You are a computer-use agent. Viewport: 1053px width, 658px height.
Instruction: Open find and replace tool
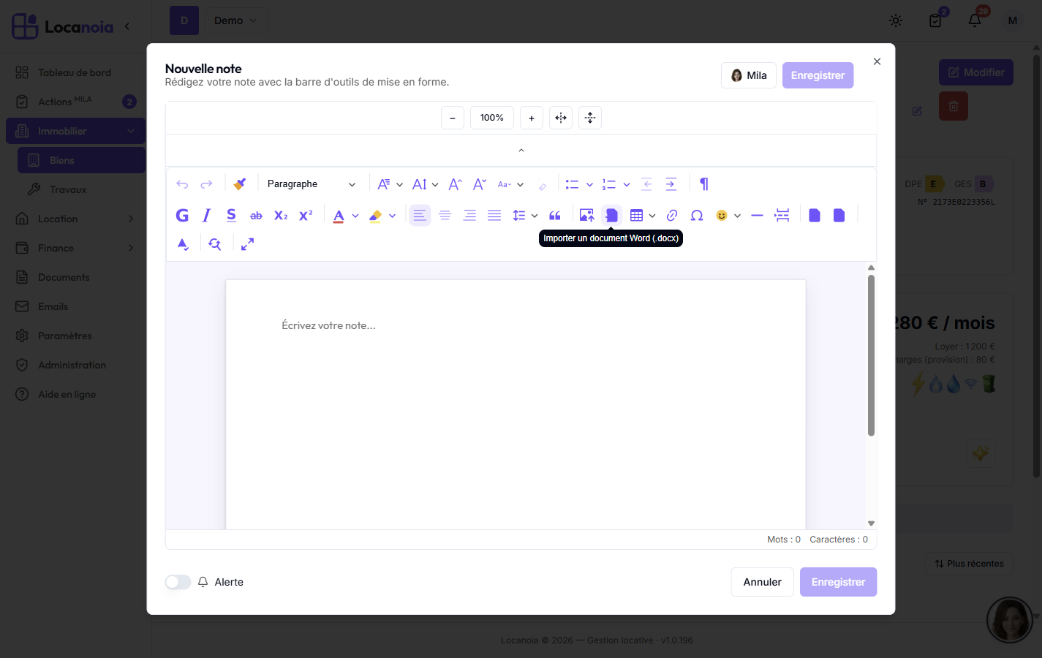(215, 244)
